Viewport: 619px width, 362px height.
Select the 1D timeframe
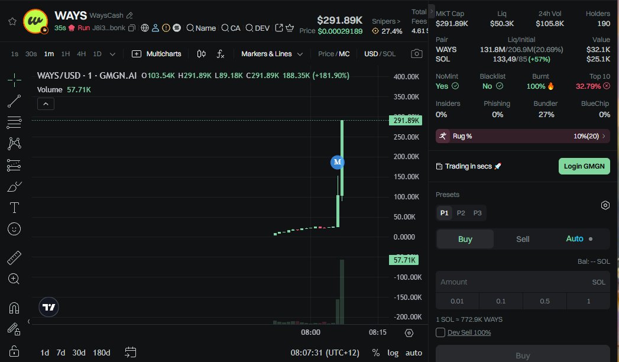tap(97, 54)
